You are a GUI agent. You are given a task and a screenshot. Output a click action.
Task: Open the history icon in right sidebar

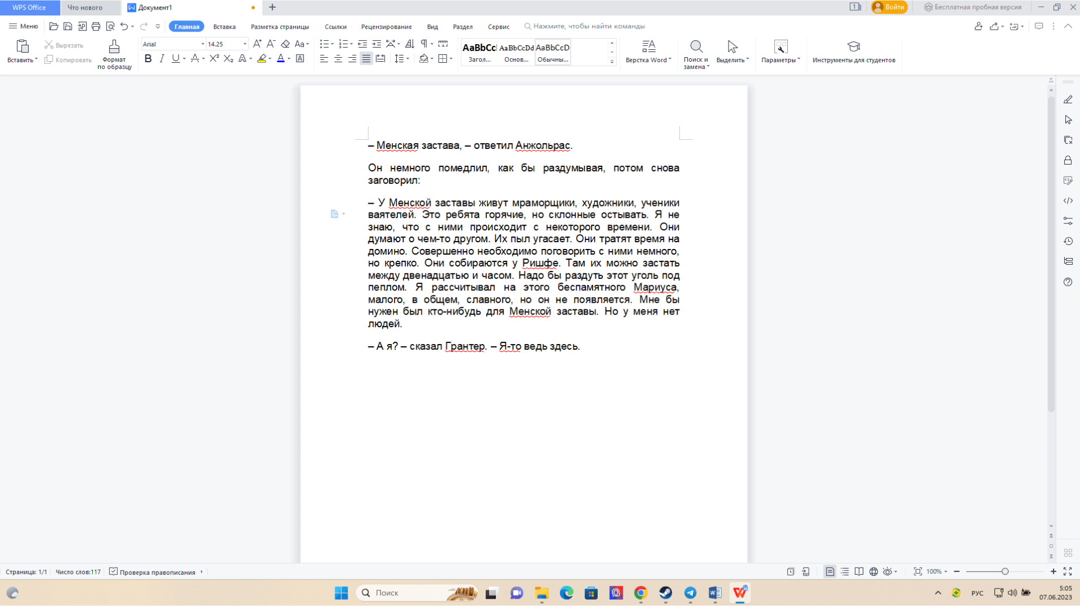[1068, 242]
